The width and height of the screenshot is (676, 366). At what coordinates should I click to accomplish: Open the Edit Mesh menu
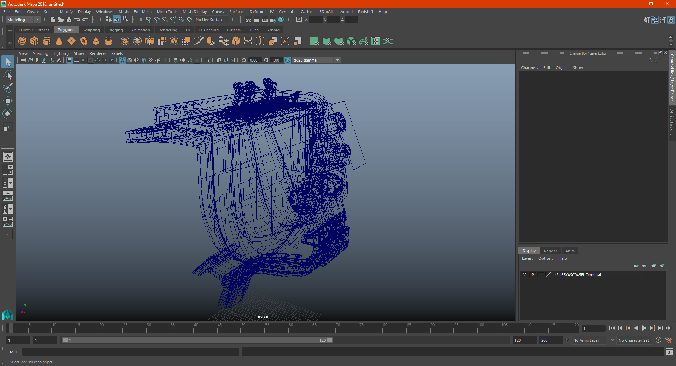(x=143, y=12)
